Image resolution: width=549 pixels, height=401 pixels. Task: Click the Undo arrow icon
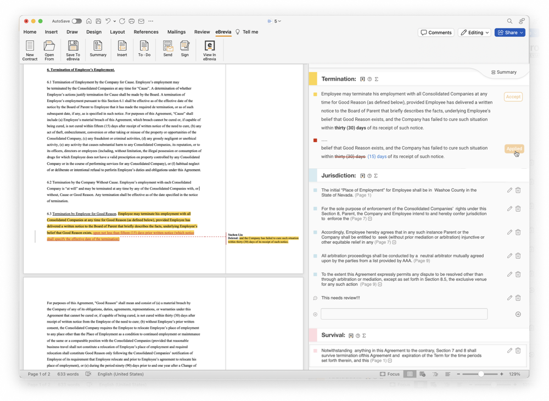tap(108, 21)
